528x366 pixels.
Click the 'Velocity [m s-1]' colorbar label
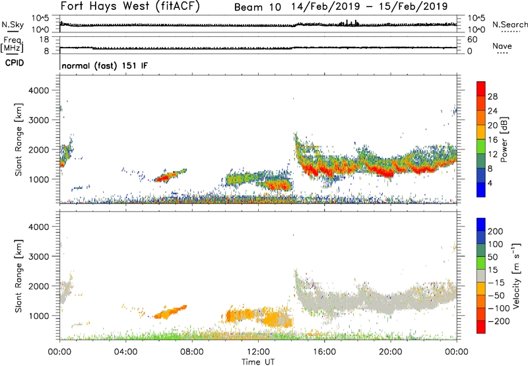tap(516, 275)
